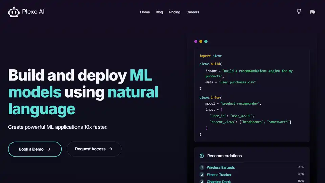The image size is (325, 183).
Task: Click the Plexe AI robot logo icon
Action: [x=14, y=12]
